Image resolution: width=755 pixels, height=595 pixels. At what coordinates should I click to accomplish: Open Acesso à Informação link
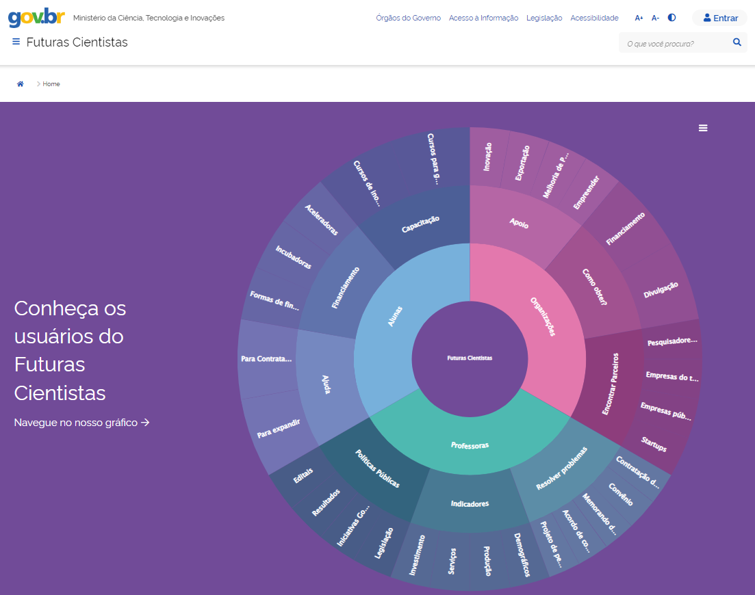[x=483, y=18]
